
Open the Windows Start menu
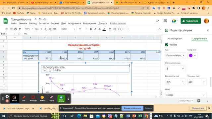[x=4, y=116]
